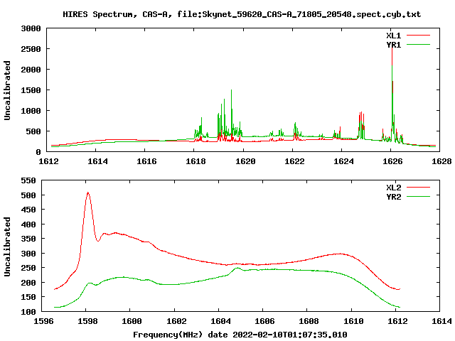Screen dimensions: 455x341
Task: Click the YR2 green bump near 1605 MHz
Action: 237,269
